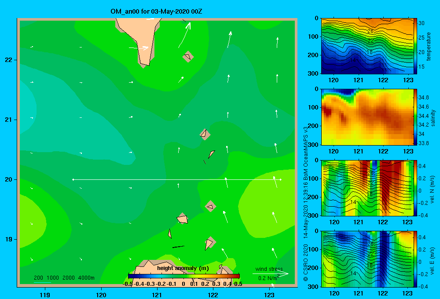The image size is (440, 299).
Task: Select depth label 200 on vel. N panel axis
Action: pyautogui.click(x=313, y=197)
